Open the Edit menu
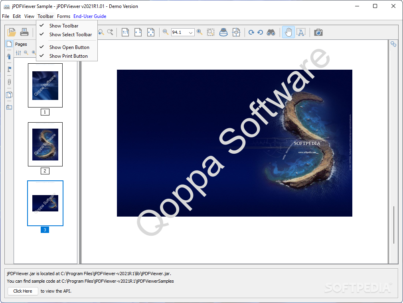This screenshot has width=403, height=303. click(x=17, y=16)
